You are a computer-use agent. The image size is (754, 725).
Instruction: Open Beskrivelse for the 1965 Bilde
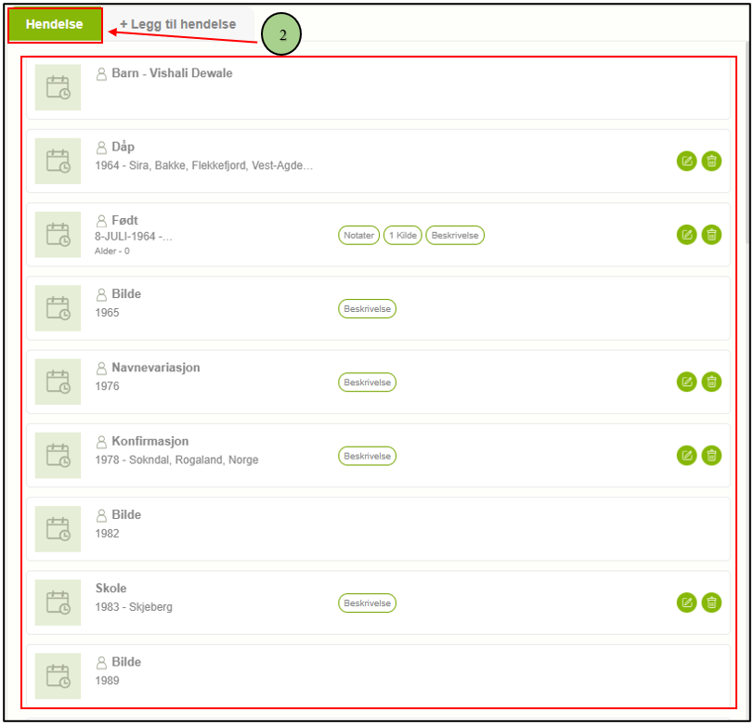367,309
